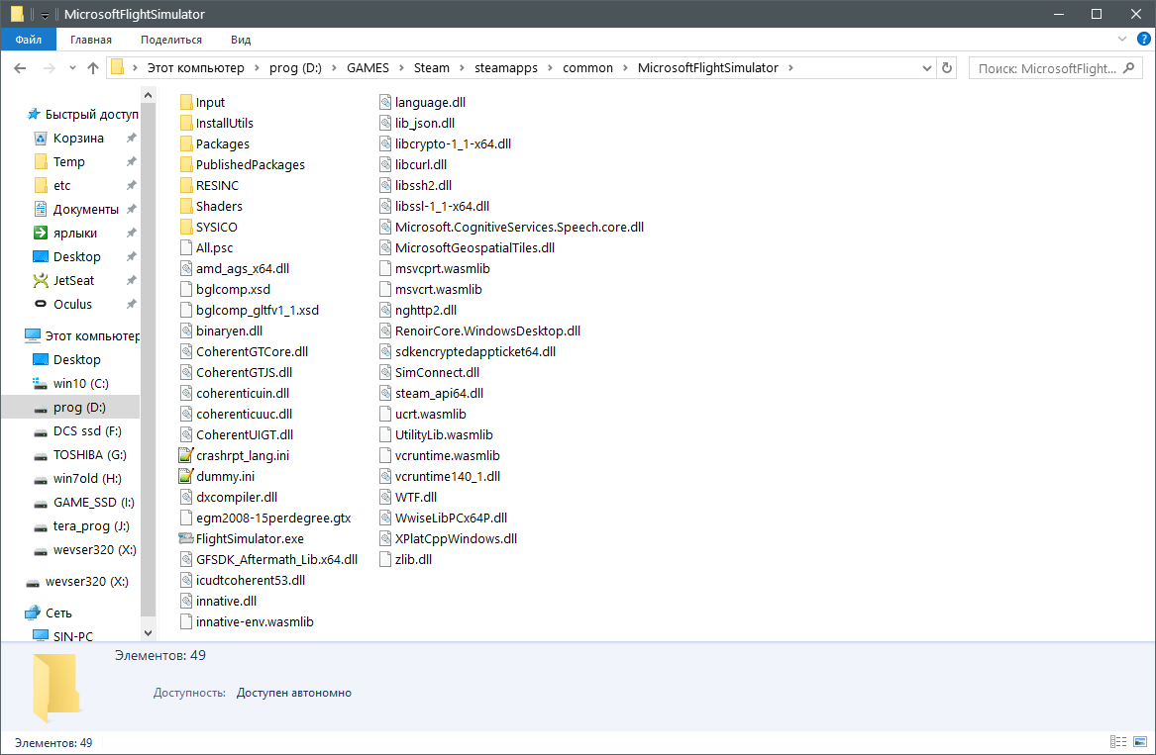Image resolution: width=1156 pixels, height=755 pixels.
Task: Select the PublishedPackages folder
Action: click(242, 164)
